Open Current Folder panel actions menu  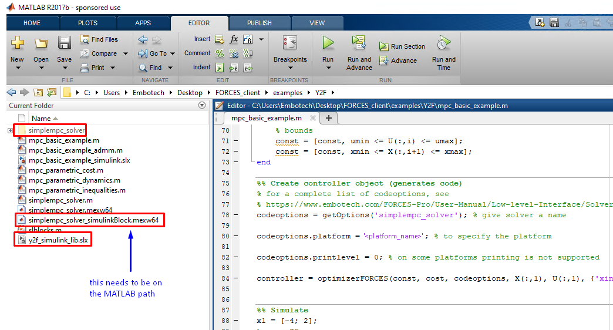(x=202, y=105)
